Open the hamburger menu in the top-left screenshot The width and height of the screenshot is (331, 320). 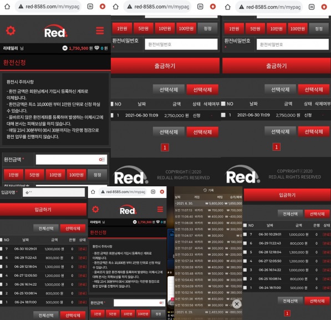point(100,31)
